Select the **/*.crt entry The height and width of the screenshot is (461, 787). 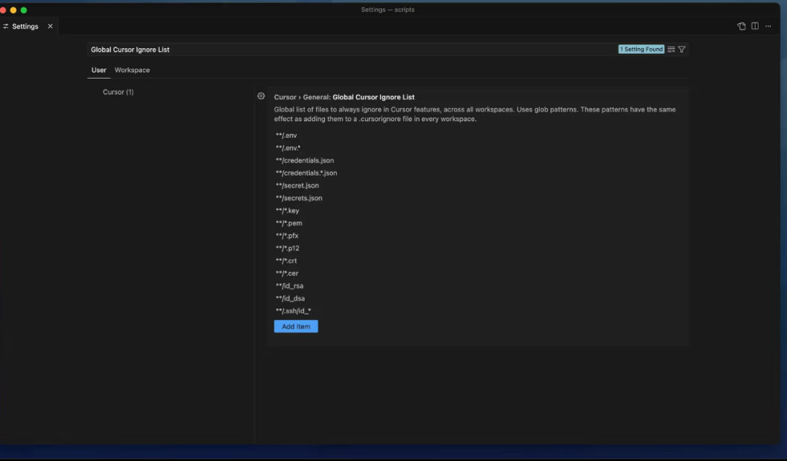(286, 260)
